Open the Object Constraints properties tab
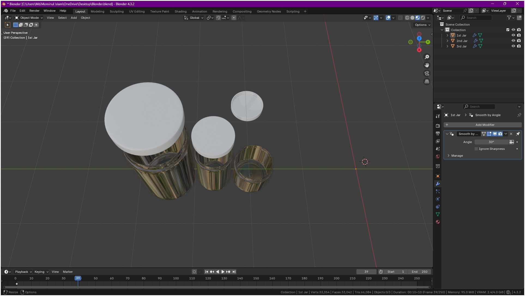Viewport: 525px width, 296px height. tap(438, 207)
